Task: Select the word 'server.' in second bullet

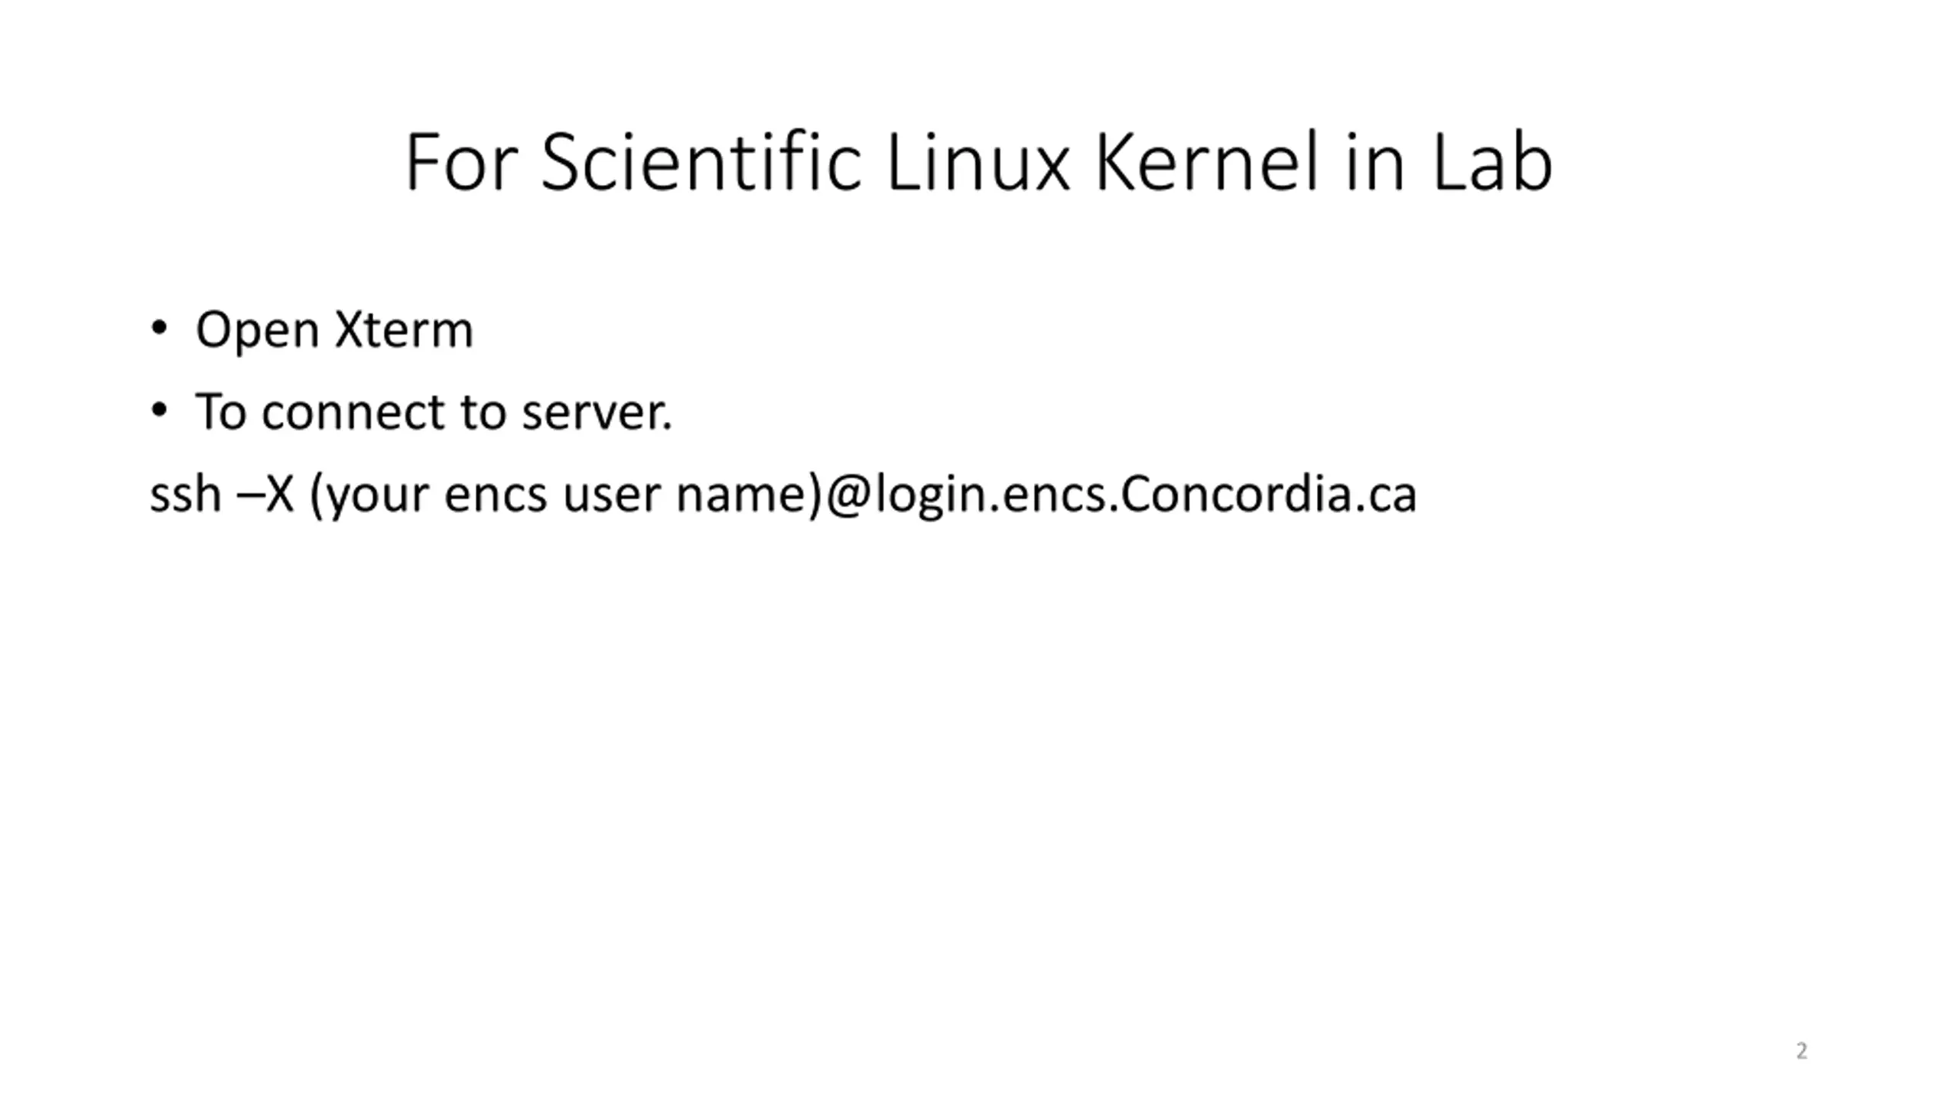Action: [x=597, y=414]
